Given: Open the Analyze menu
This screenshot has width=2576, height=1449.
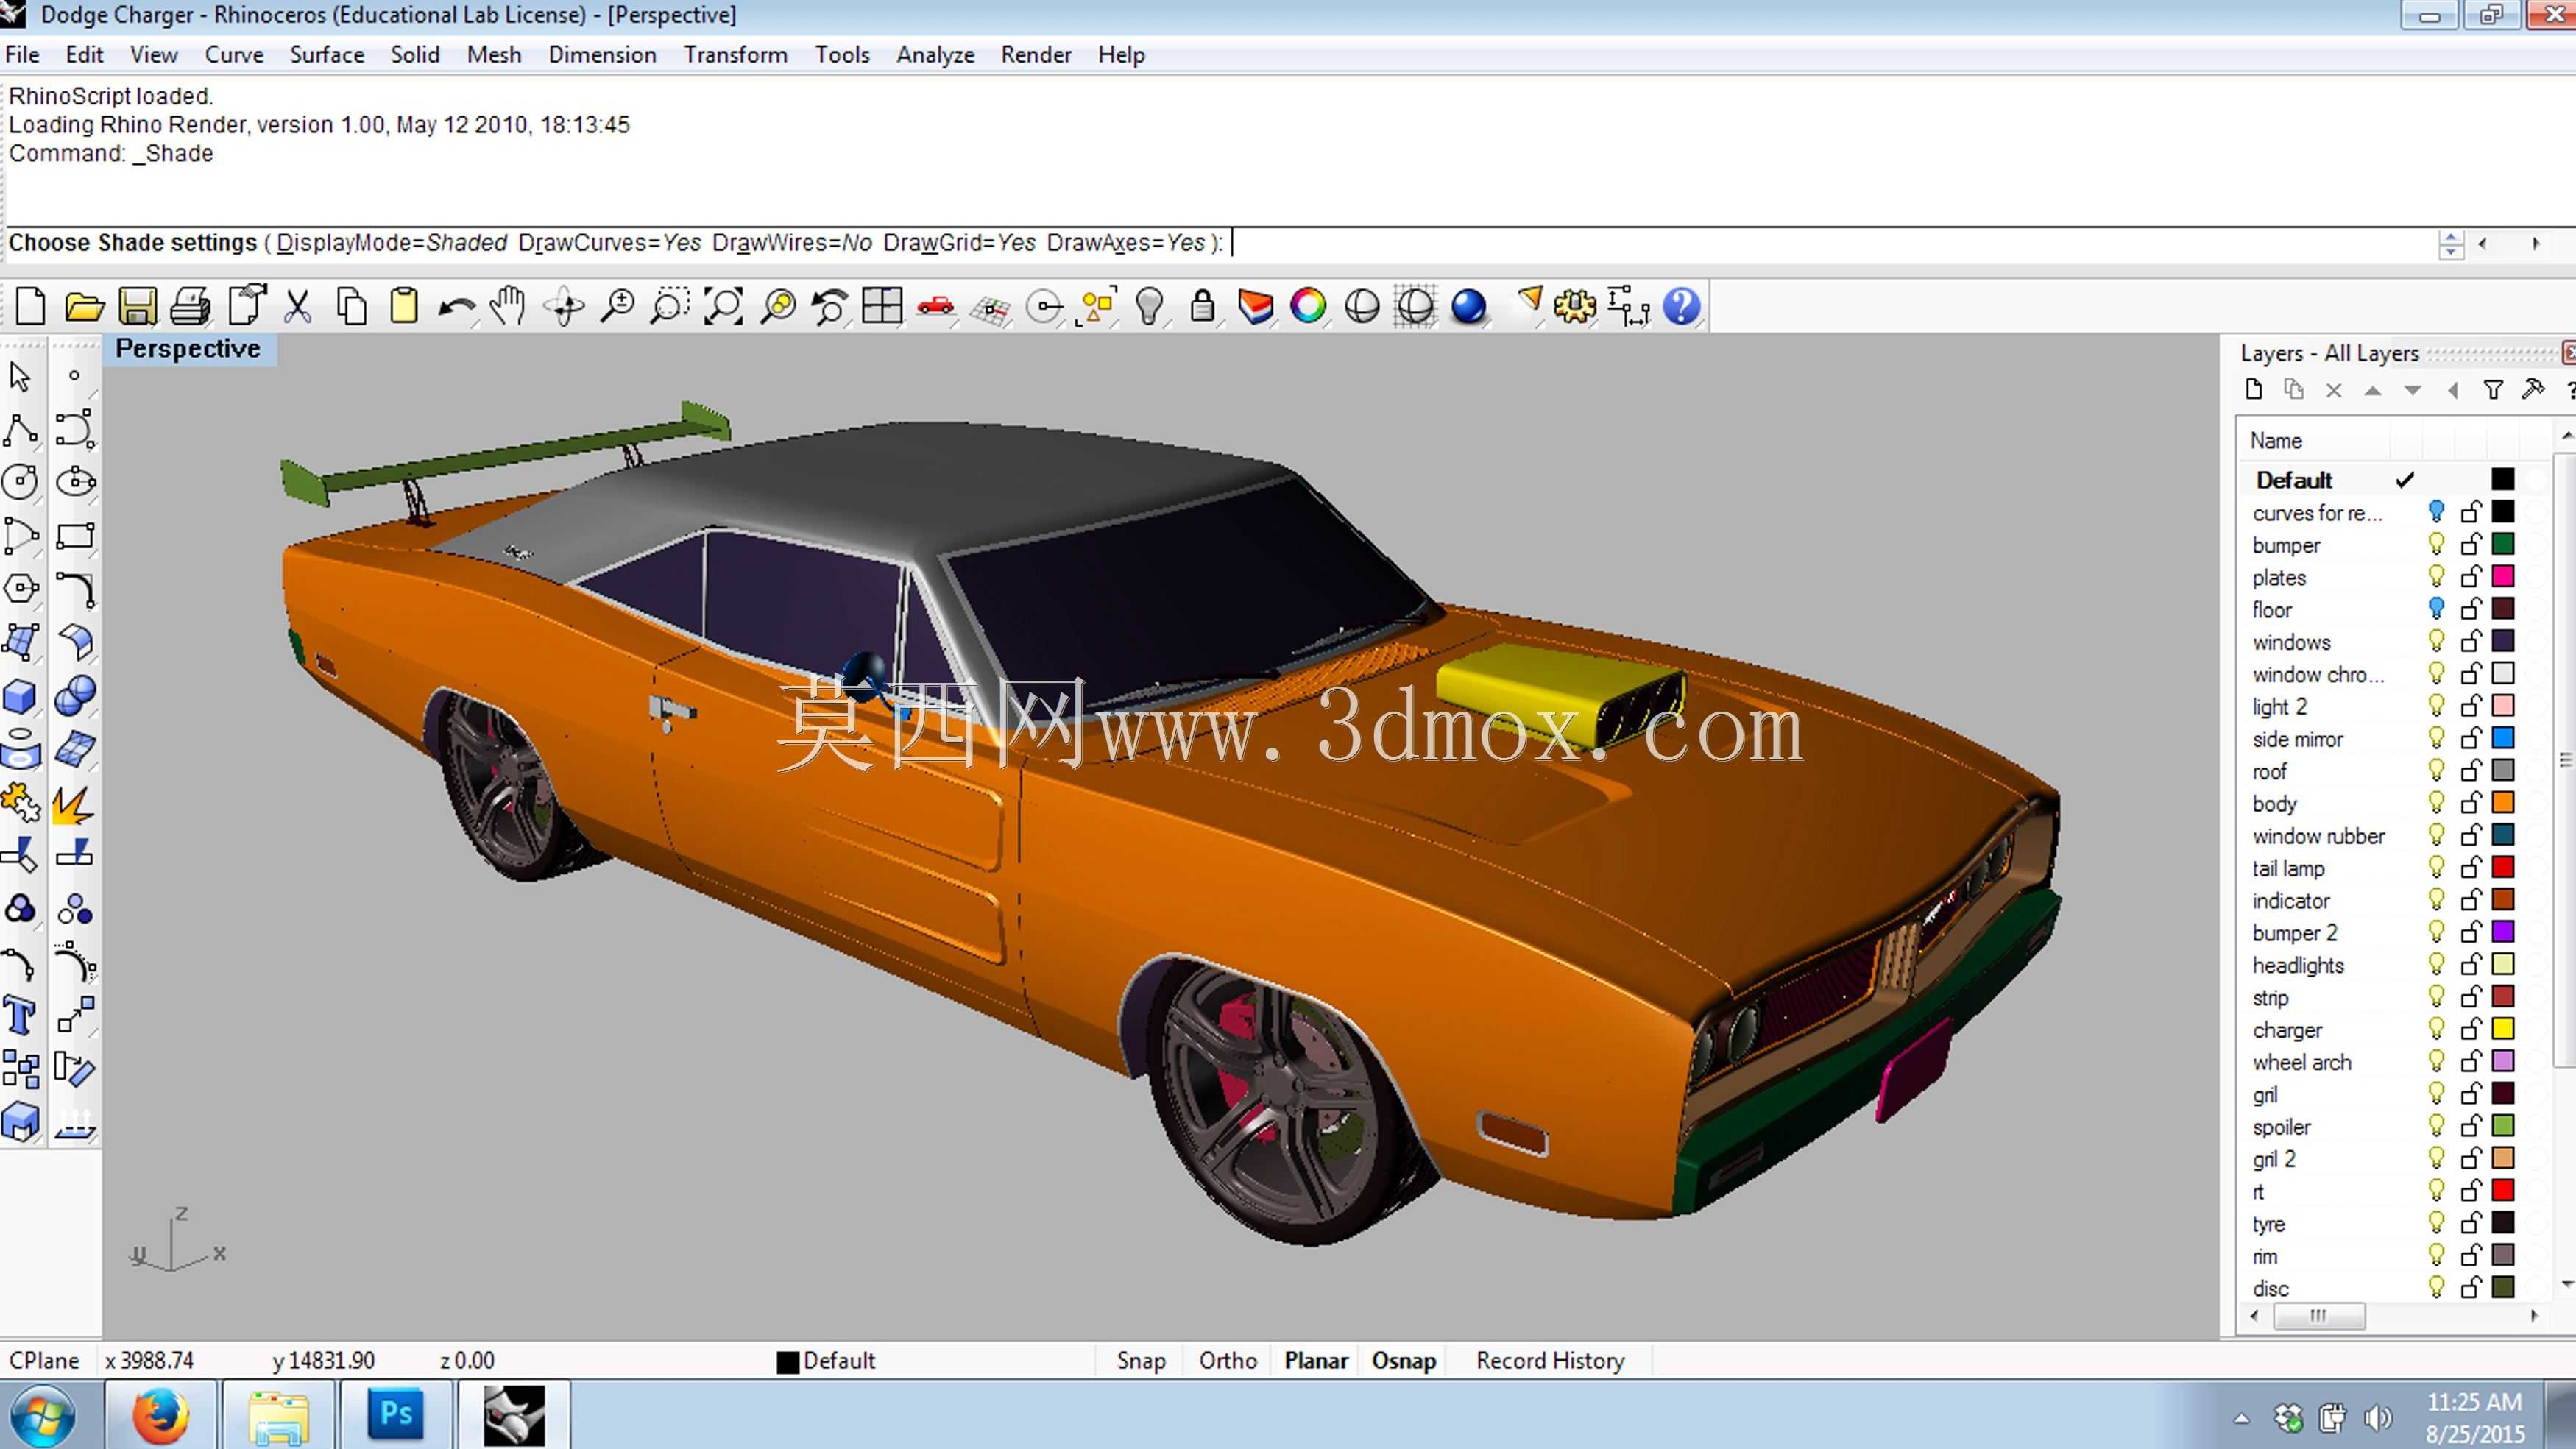Looking at the screenshot, I should pyautogui.click(x=935, y=55).
